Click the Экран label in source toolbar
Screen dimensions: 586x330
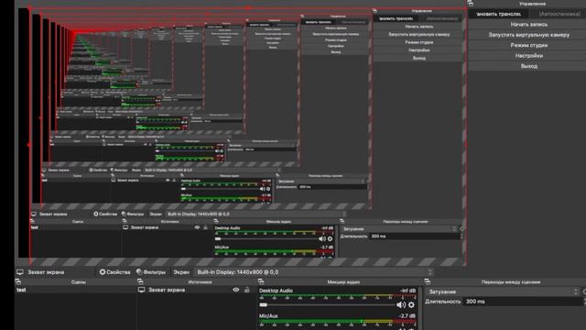pos(181,272)
